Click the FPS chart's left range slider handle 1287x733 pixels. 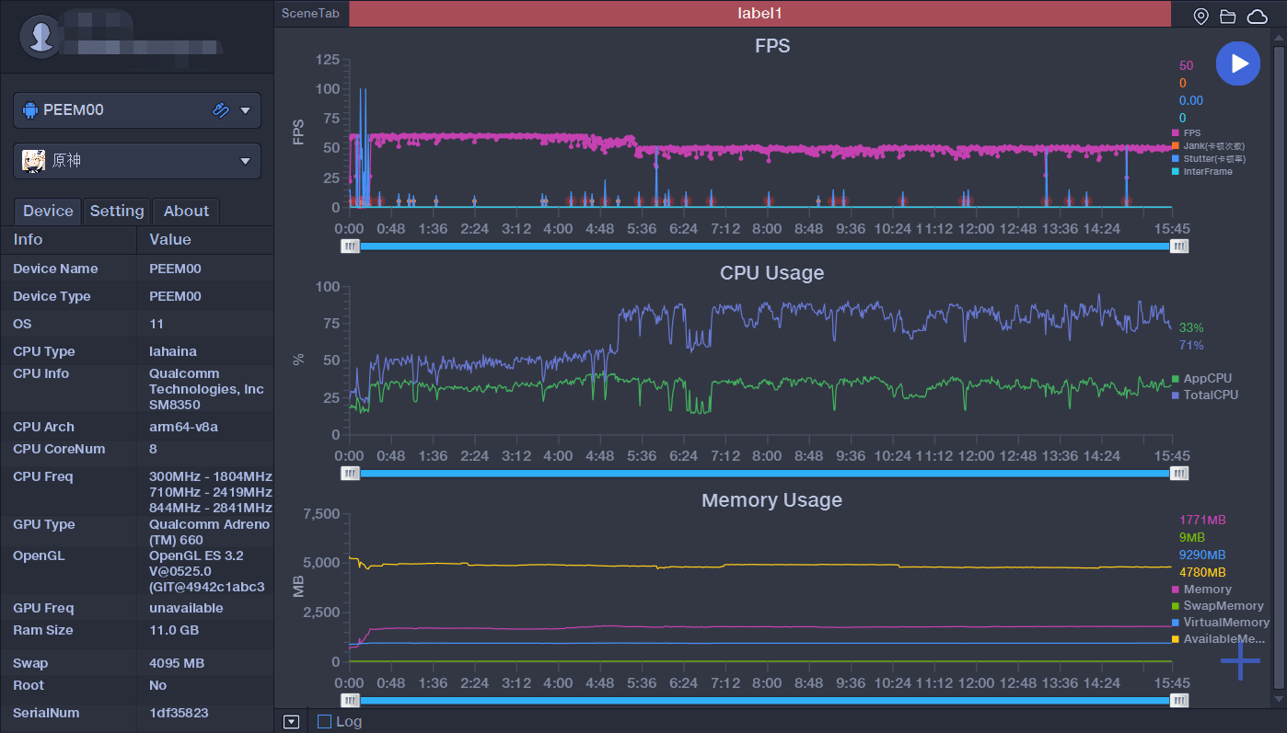350,246
